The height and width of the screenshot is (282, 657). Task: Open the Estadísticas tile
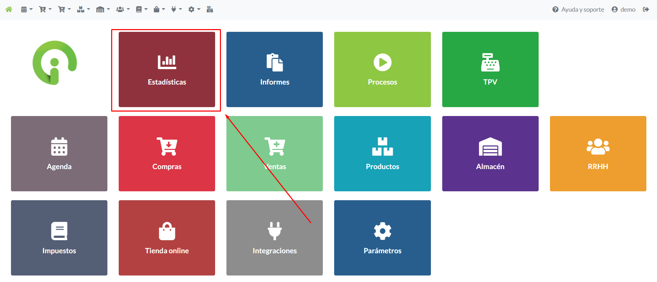167,69
